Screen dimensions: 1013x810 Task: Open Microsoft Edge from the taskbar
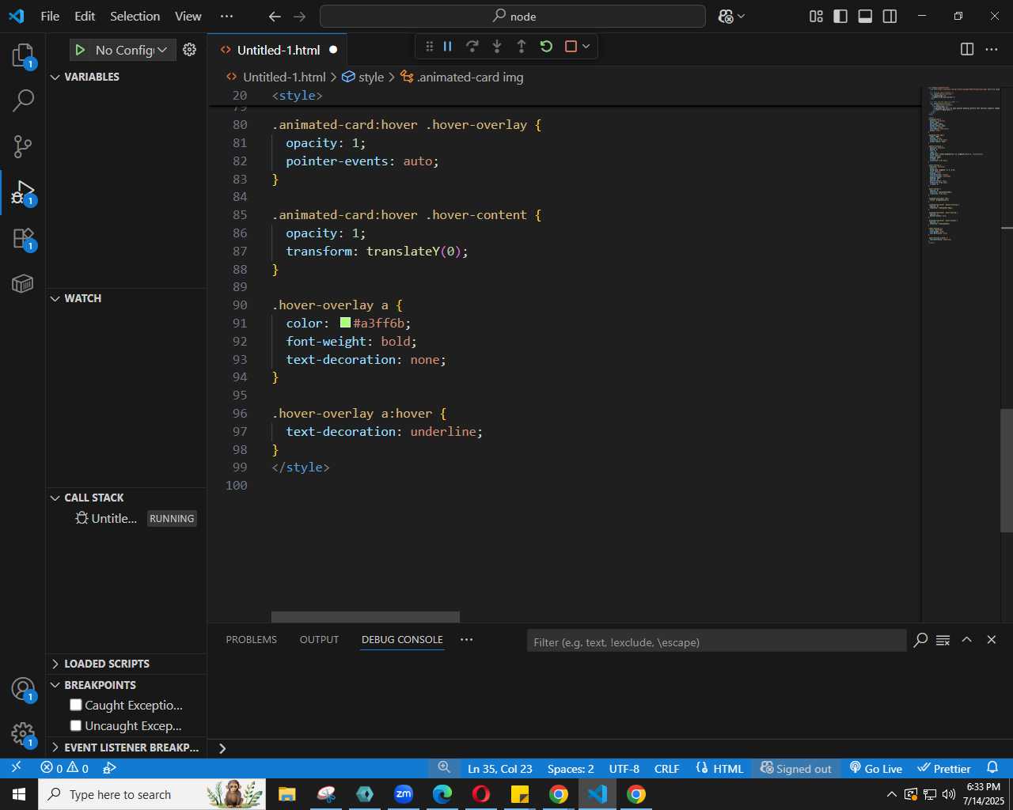point(442,794)
